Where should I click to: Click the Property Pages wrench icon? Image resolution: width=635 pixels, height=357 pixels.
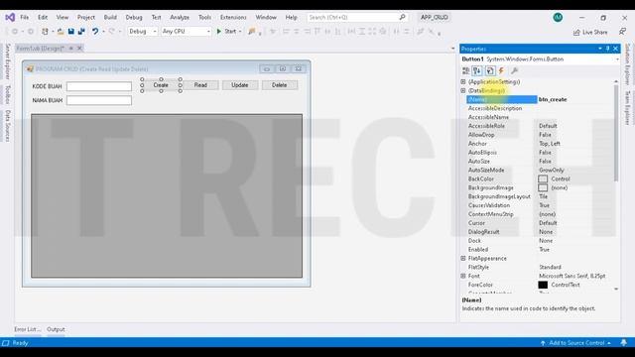click(x=514, y=70)
